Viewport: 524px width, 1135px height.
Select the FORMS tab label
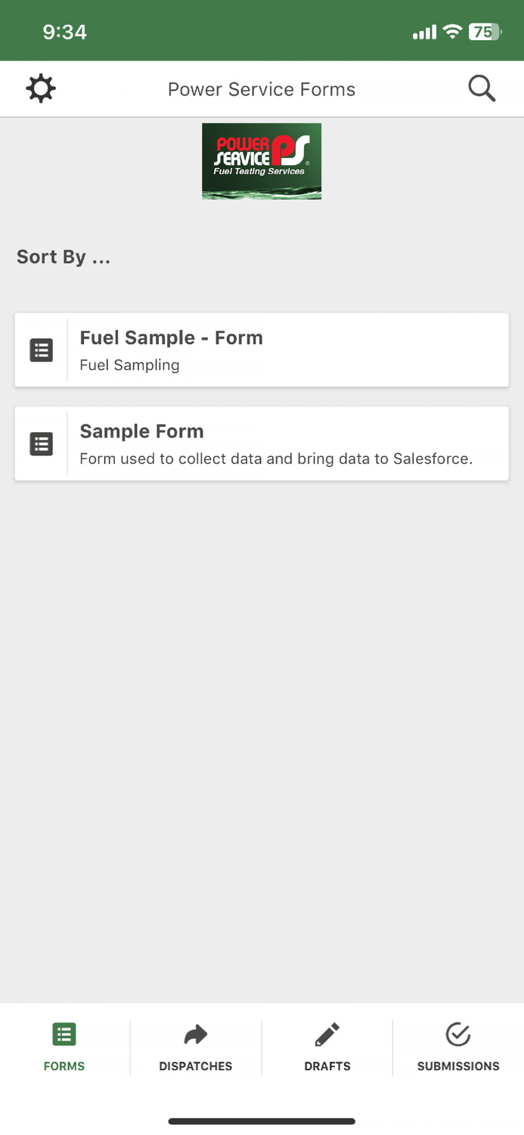tap(64, 1066)
